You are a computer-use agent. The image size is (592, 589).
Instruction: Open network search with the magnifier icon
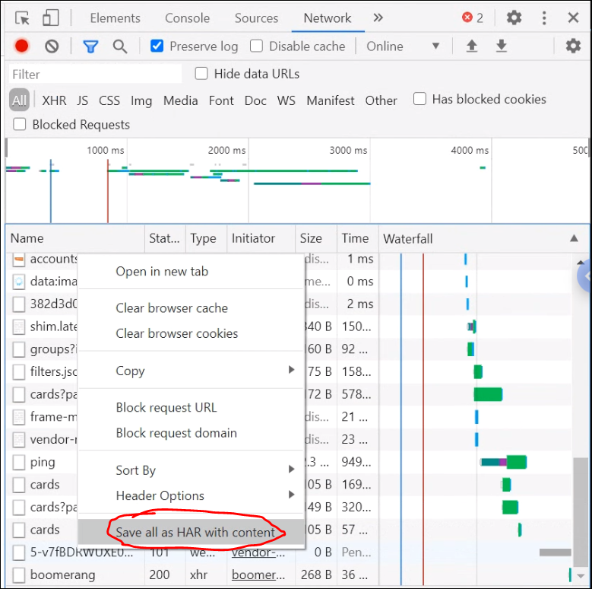[119, 46]
